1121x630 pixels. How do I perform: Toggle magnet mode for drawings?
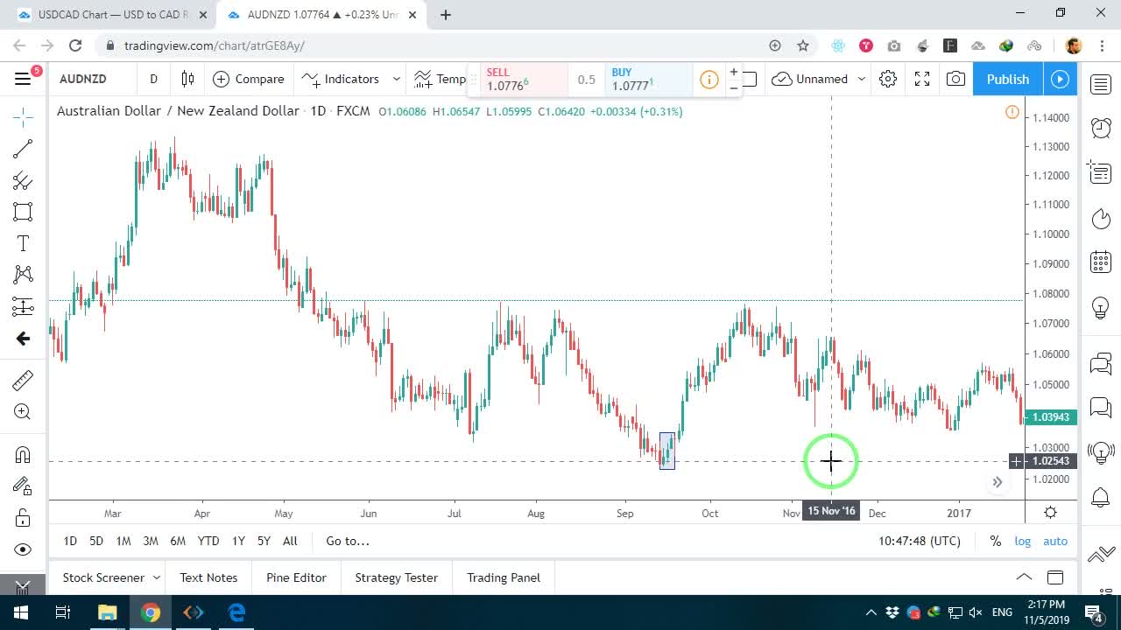pyautogui.click(x=23, y=454)
